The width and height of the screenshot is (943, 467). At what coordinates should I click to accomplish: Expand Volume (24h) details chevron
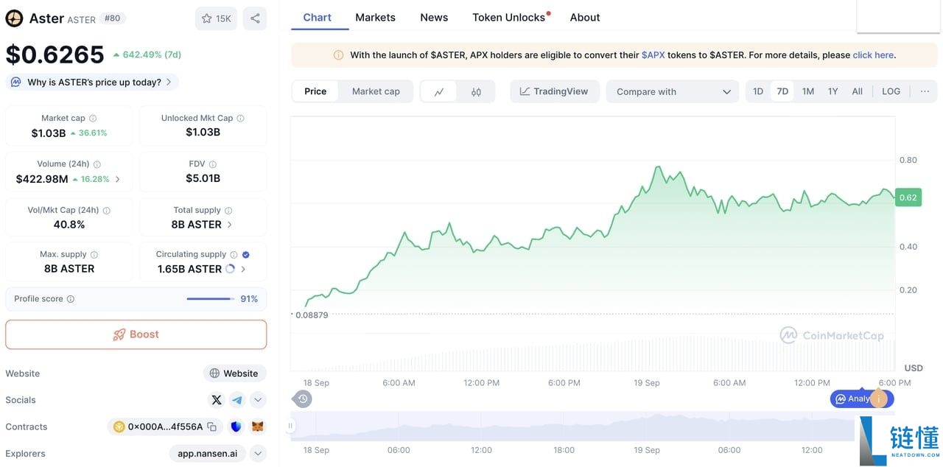pos(118,179)
